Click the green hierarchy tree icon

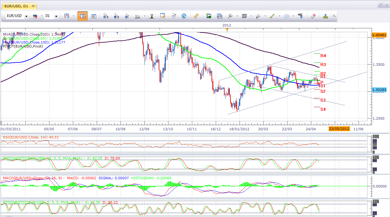click(325, 16)
